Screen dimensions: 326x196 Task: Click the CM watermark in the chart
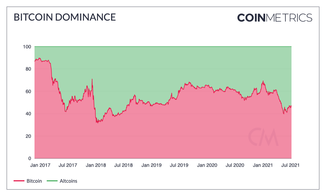pos(263,137)
